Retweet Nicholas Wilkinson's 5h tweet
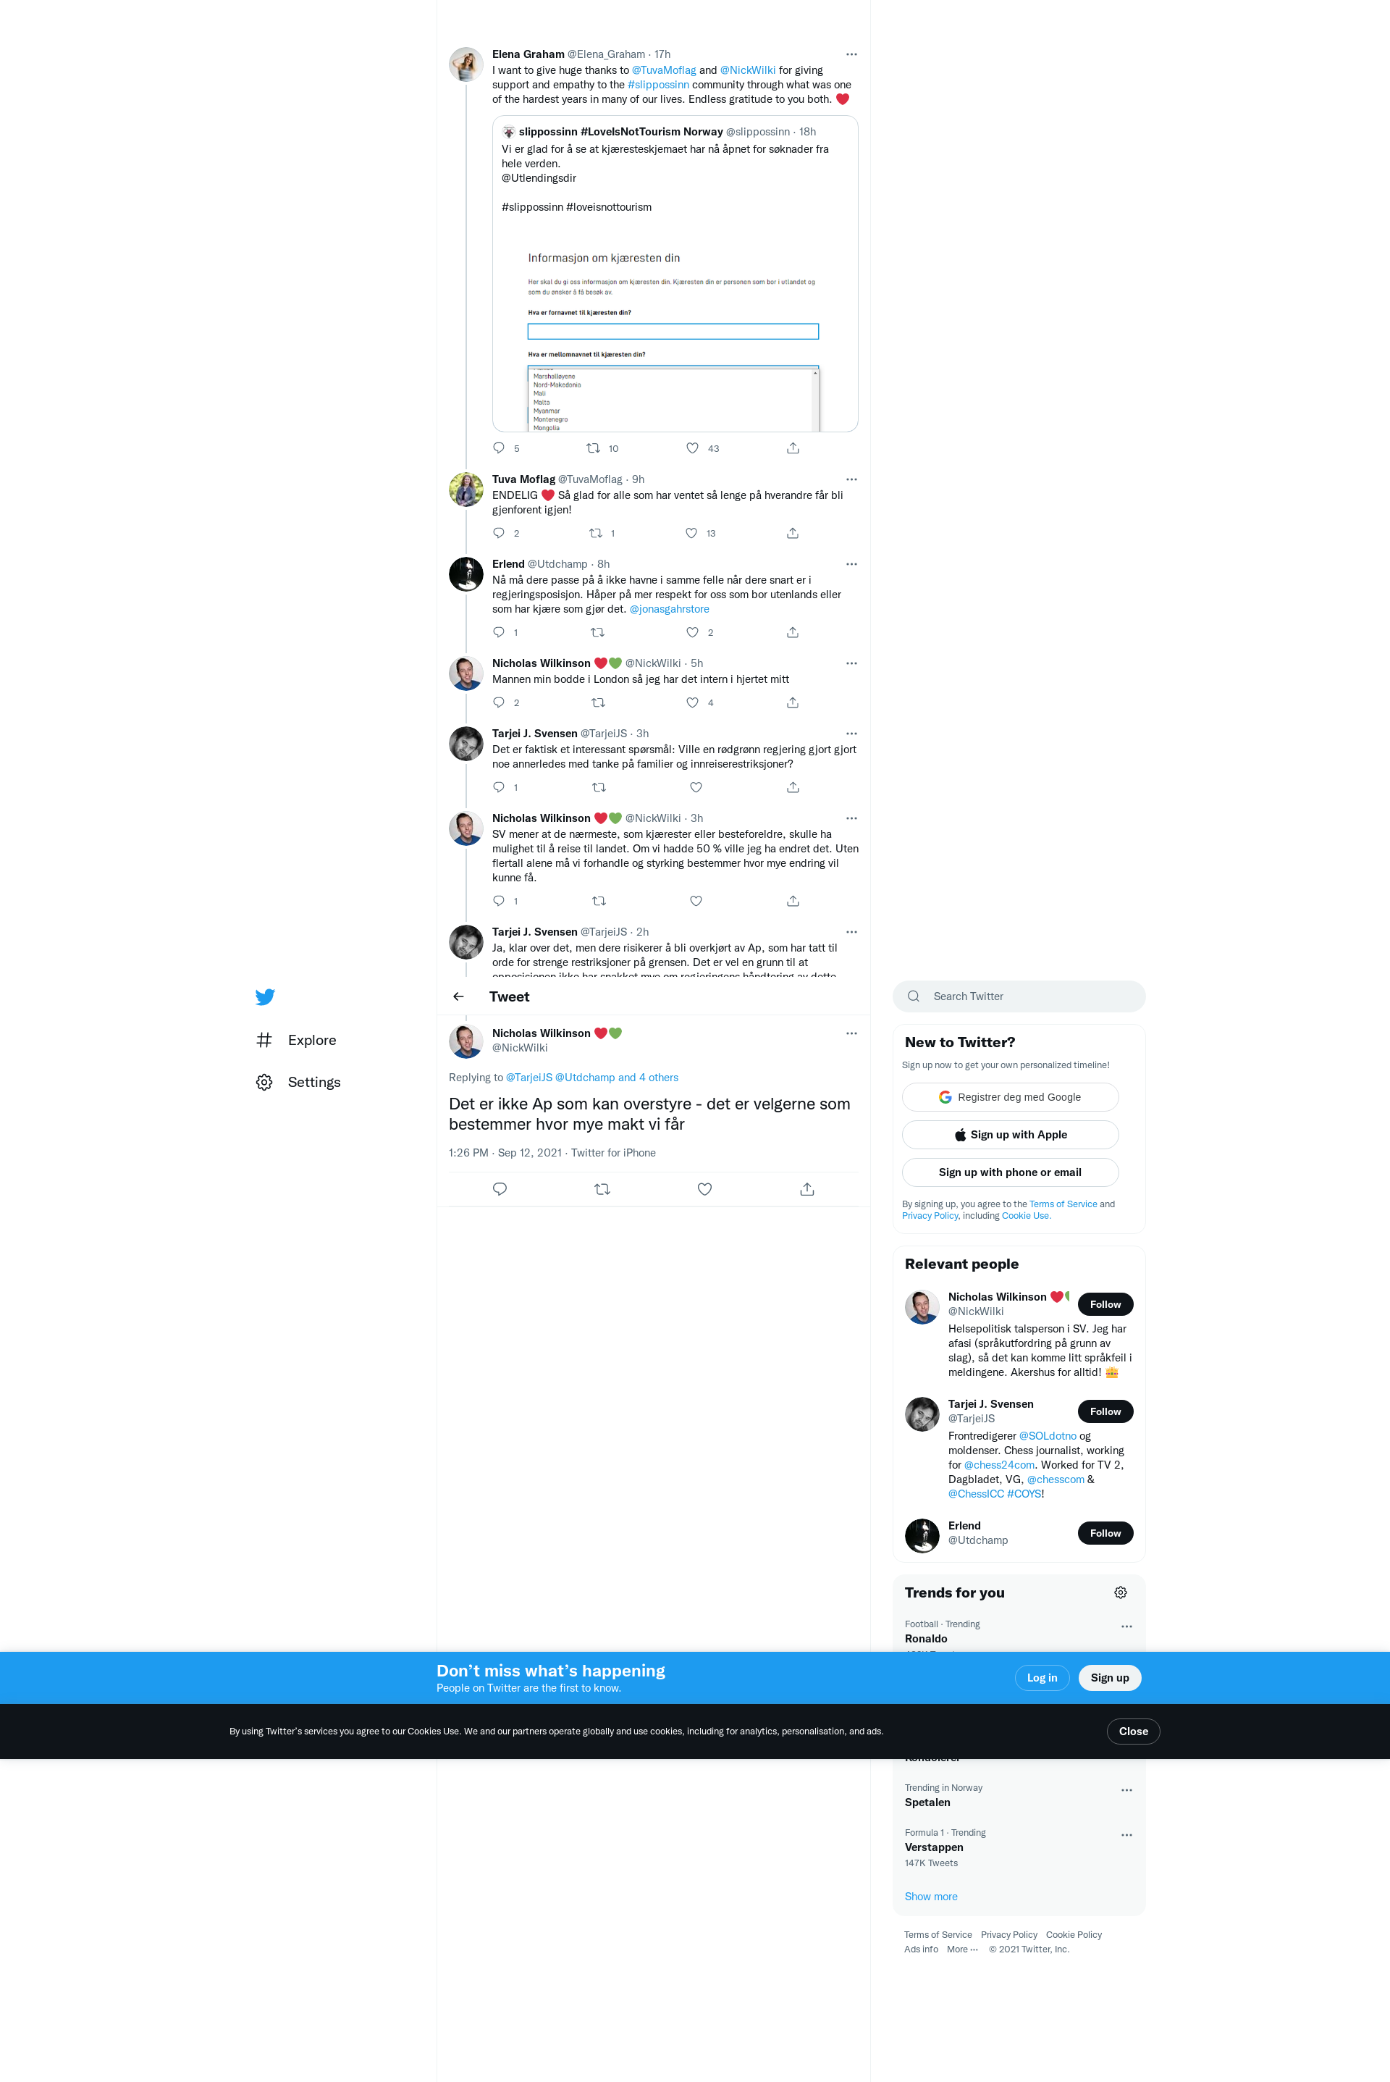The image size is (1390, 2082). 599,702
